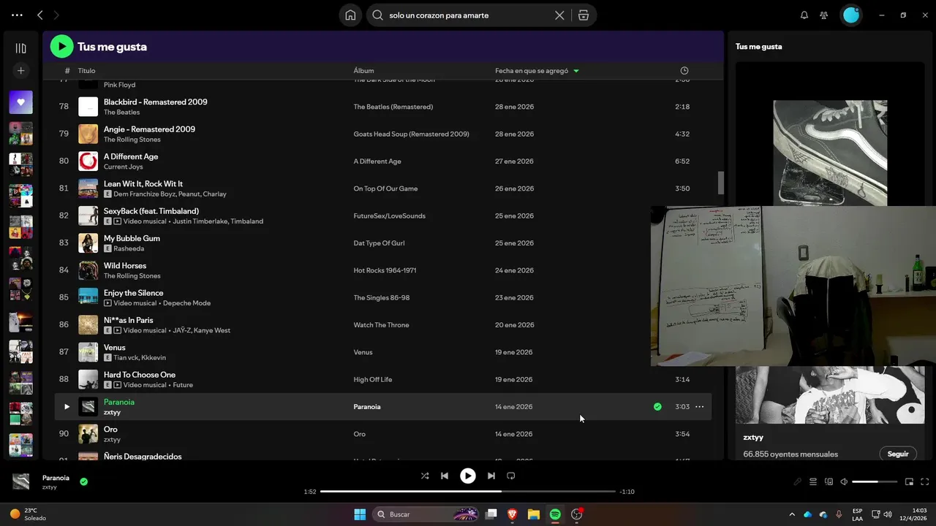936x526 pixels.
Task: Open connect to a device
Action: click(829, 482)
